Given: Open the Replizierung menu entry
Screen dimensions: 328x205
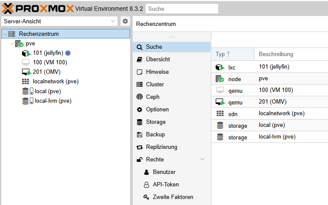Looking at the screenshot, I should point(162,147).
